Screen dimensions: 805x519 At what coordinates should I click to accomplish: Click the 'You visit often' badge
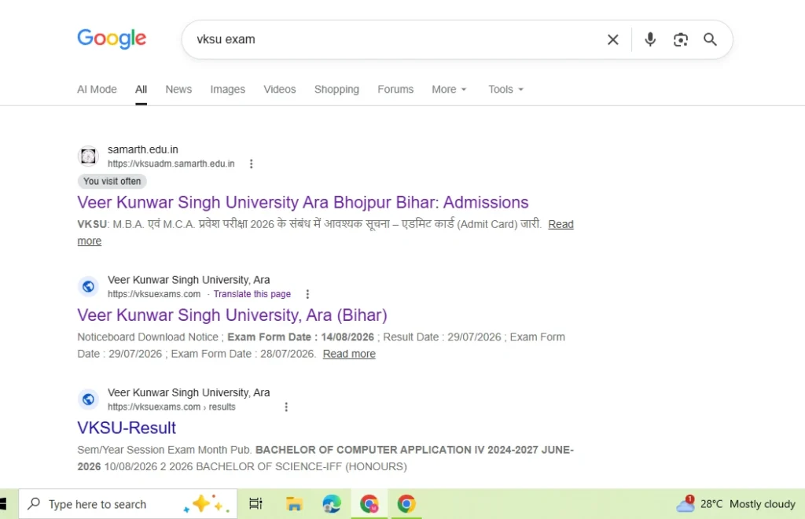tap(112, 181)
